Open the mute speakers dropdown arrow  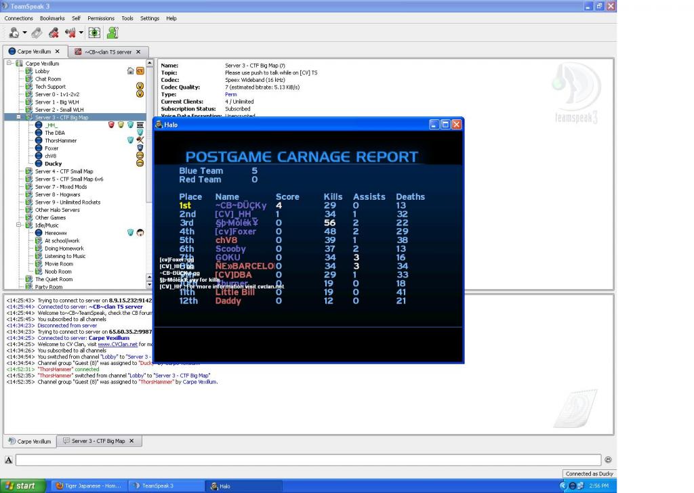(x=81, y=33)
